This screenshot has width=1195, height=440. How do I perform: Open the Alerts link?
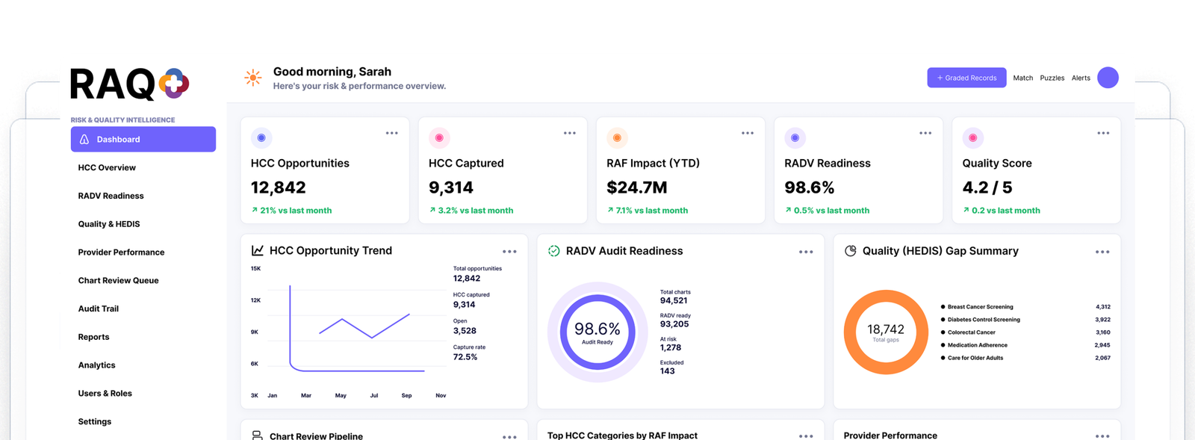pos(1081,78)
